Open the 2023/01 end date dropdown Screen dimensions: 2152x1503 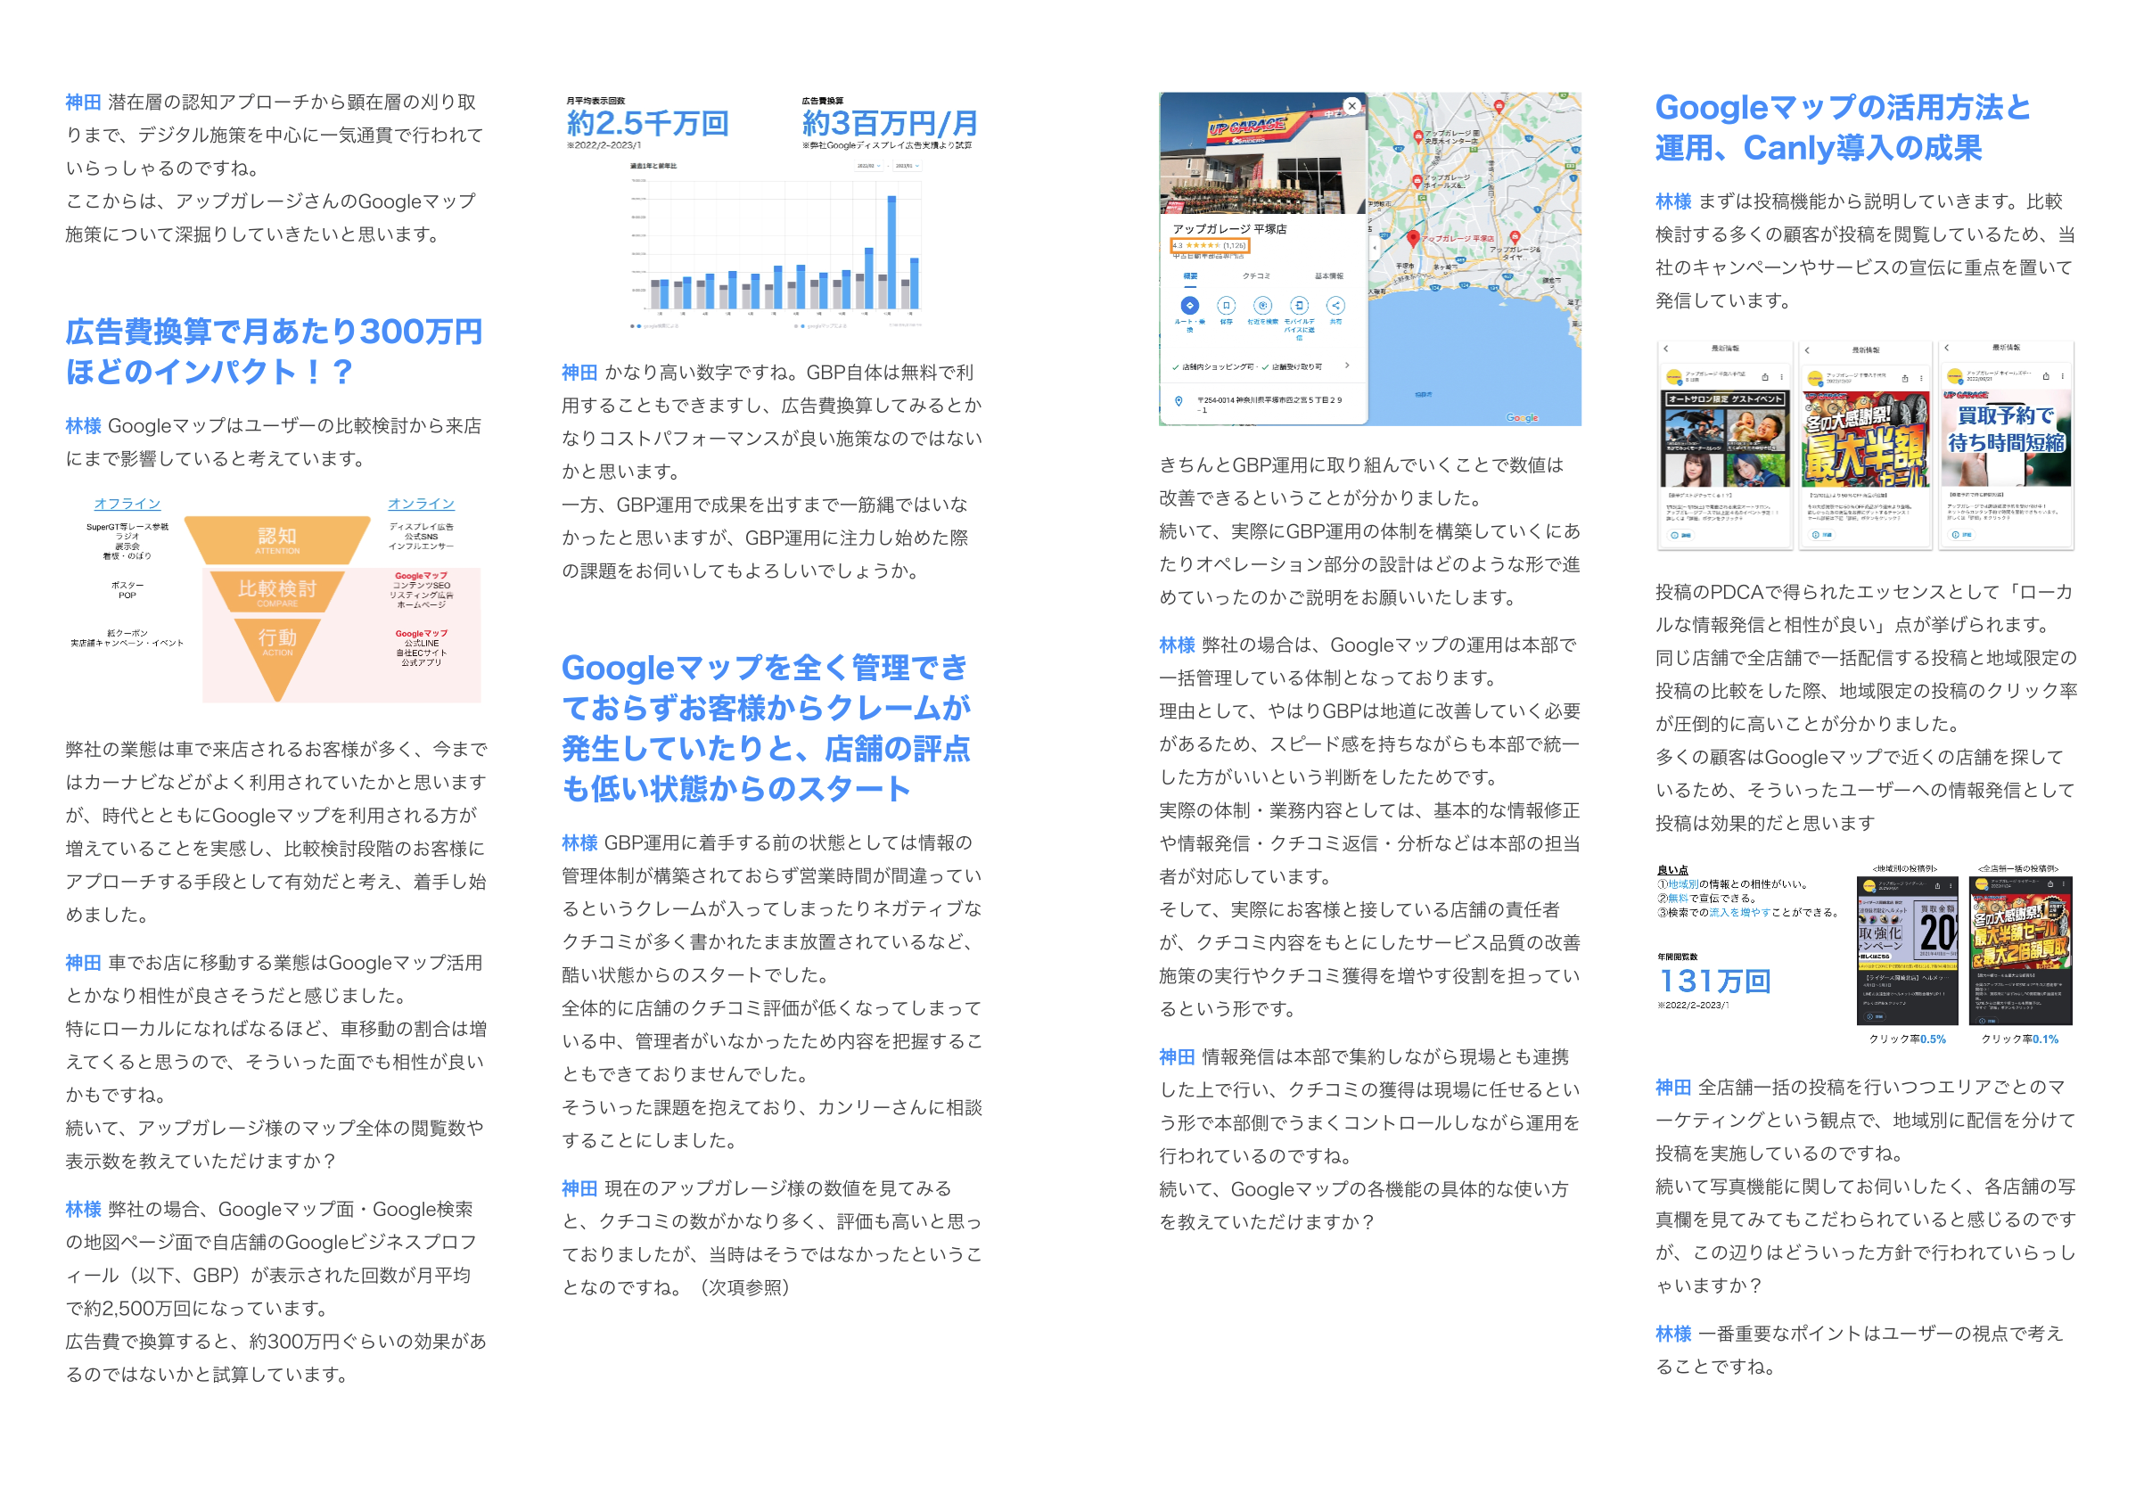907,166
